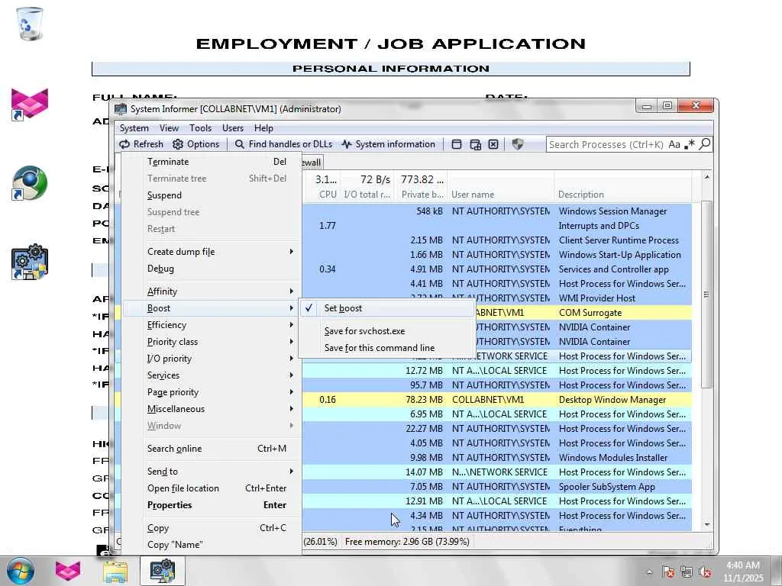Click scrollbar up arrow in process list
This screenshot has width=782, height=586.
[x=706, y=177]
